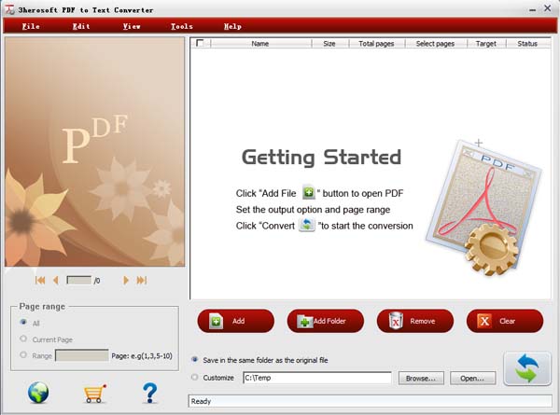This screenshot has height=415, width=560.
Task: Click the Name column header
Action: coord(260,44)
